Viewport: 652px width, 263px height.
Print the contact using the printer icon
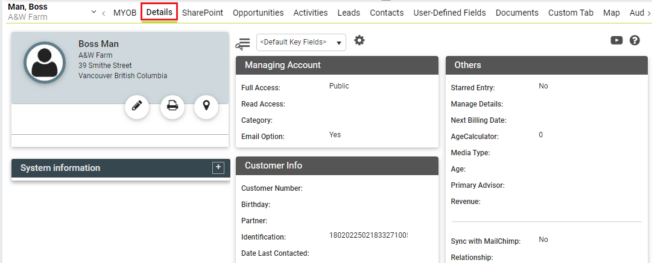click(172, 107)
